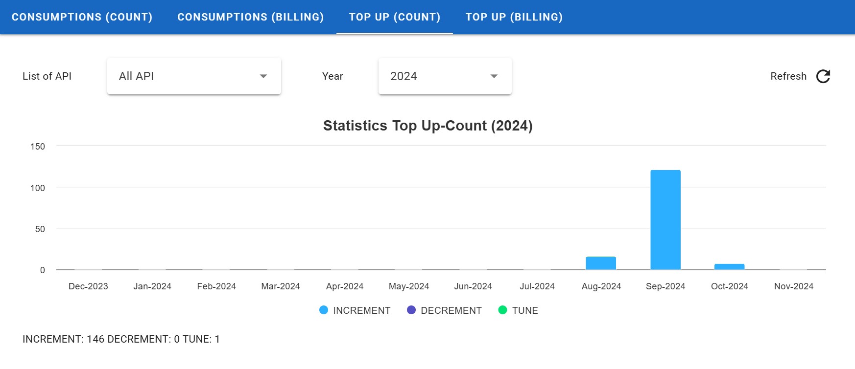Click the Aug-2024 bar in chart
This screenshot has width=855, height=369.
(x=601, y=263)
